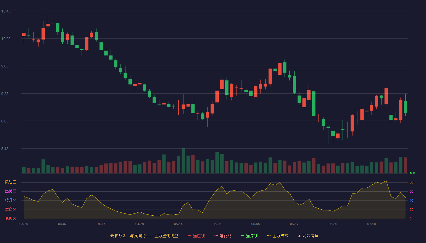This screenshot has height=243, width=426.
Task: Click the 07-10 date axis label
Action: tap(372, 224)
